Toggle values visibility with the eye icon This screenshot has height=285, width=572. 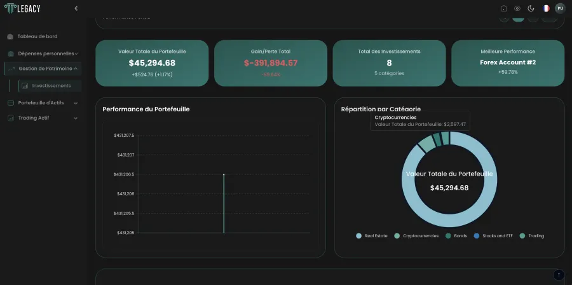(x=517, y=8)
